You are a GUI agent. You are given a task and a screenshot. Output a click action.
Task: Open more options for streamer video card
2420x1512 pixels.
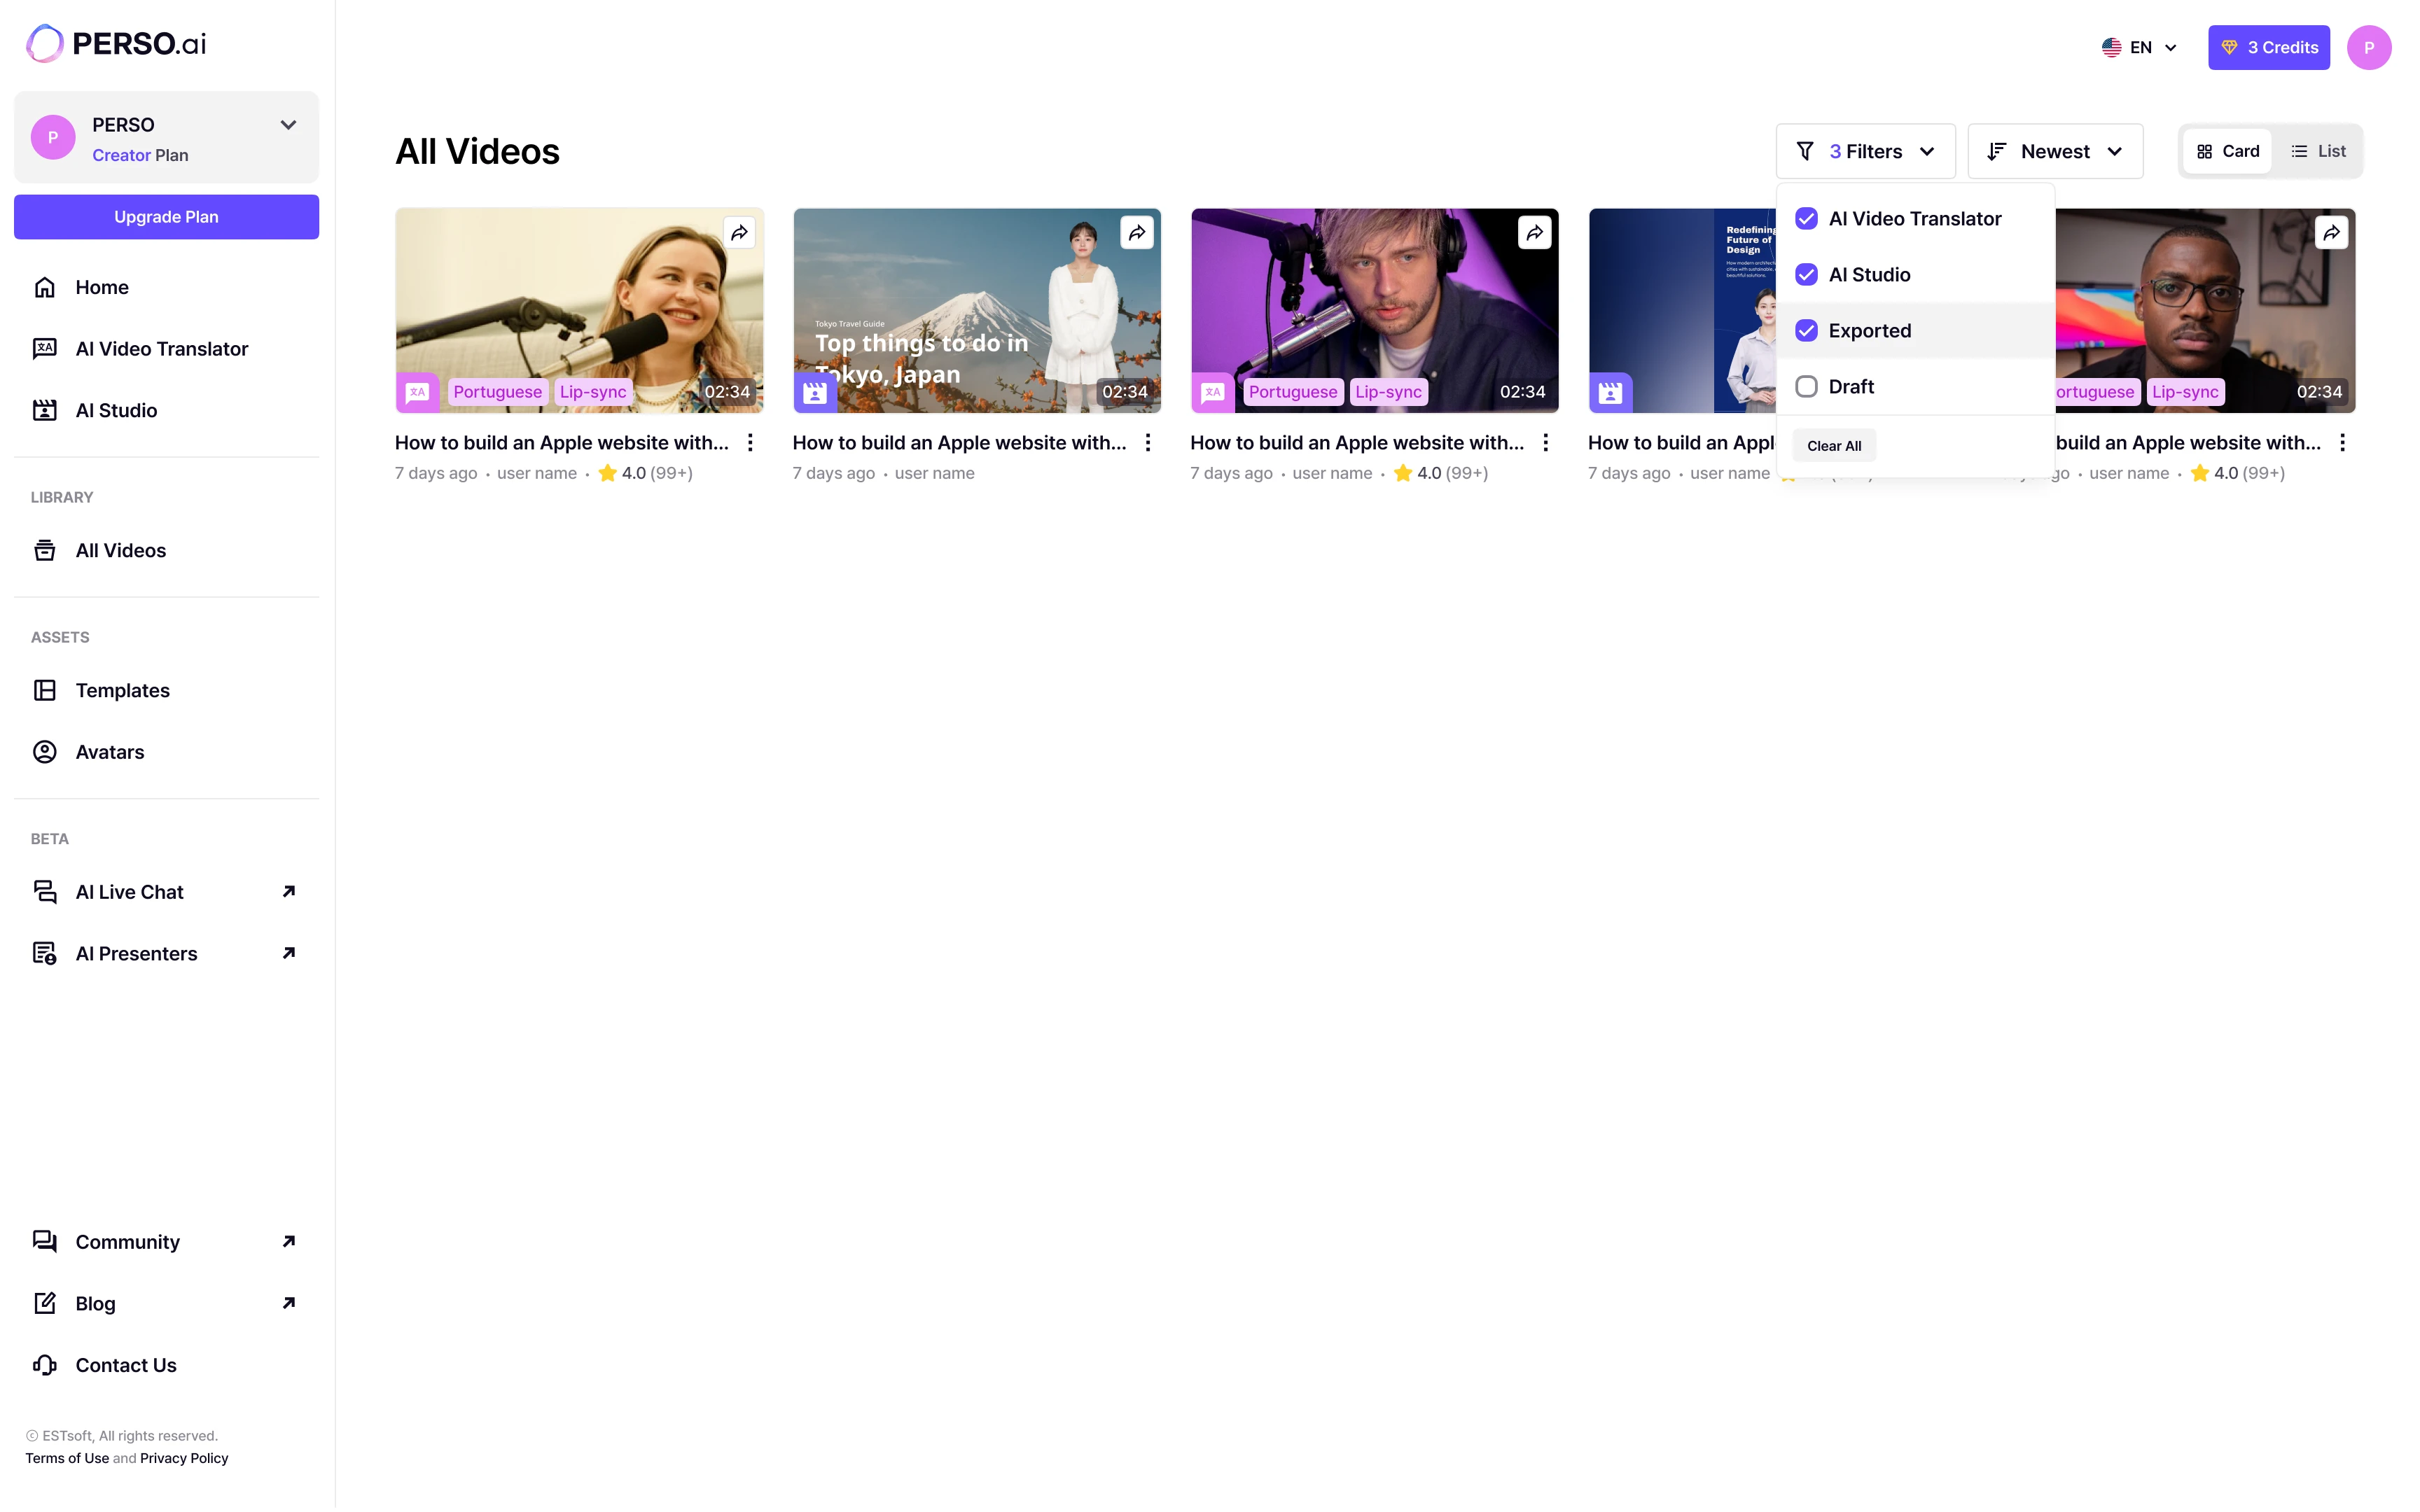click(x=1545, y=443)
